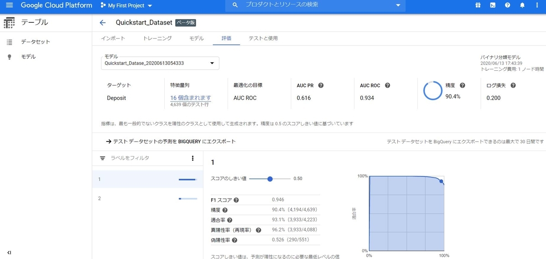
Task: Adjust the score threshold slider handle
Action: 270,179
